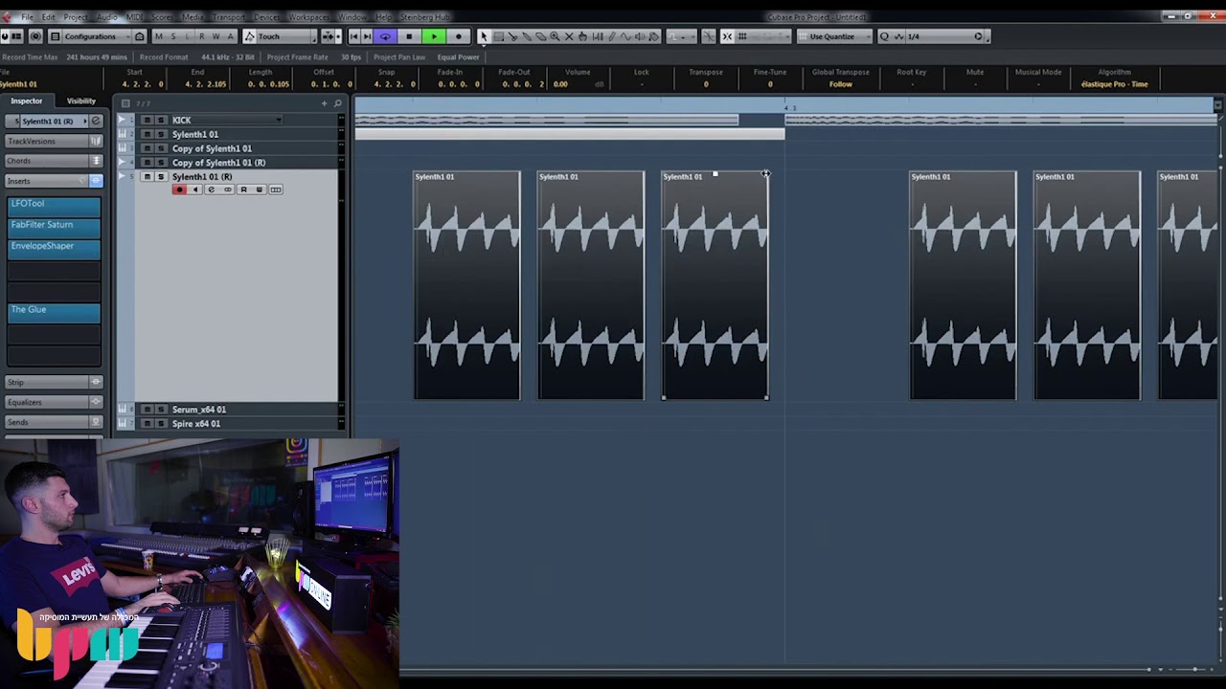Image resolution: width=1226 pixels, height=689 pixels.
Task: Open the Transport menu
Action: point(228,17)
